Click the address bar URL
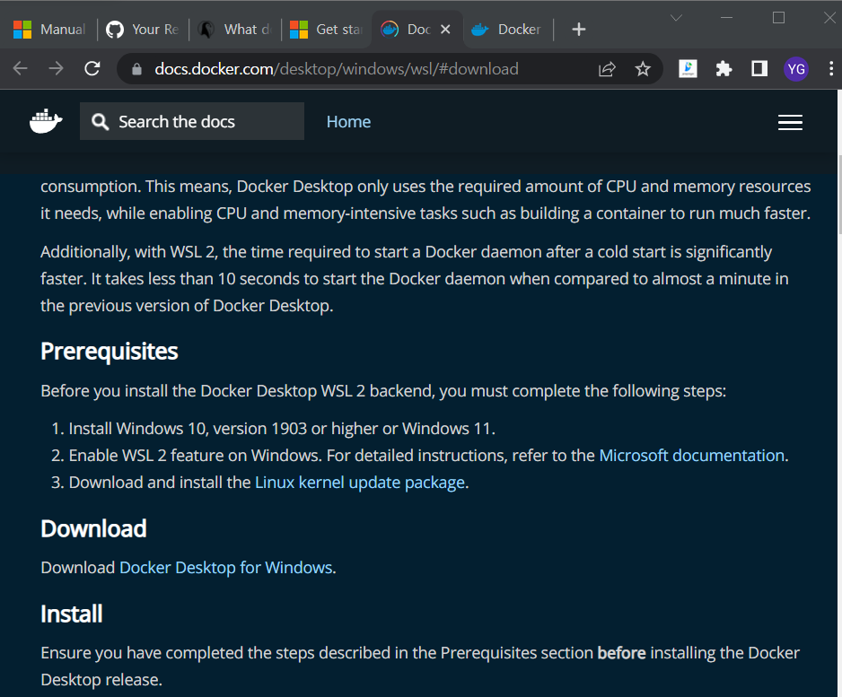The height and width of the screenshot is (697, 842). (x=336, y=69)
